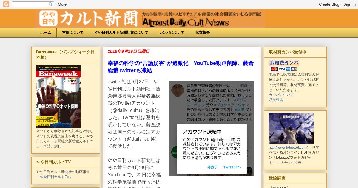Open the 収支報告 tab

[203, 33]
